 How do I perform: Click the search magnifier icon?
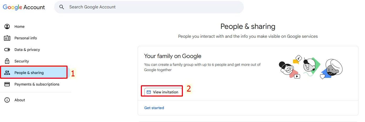(62, 7)
